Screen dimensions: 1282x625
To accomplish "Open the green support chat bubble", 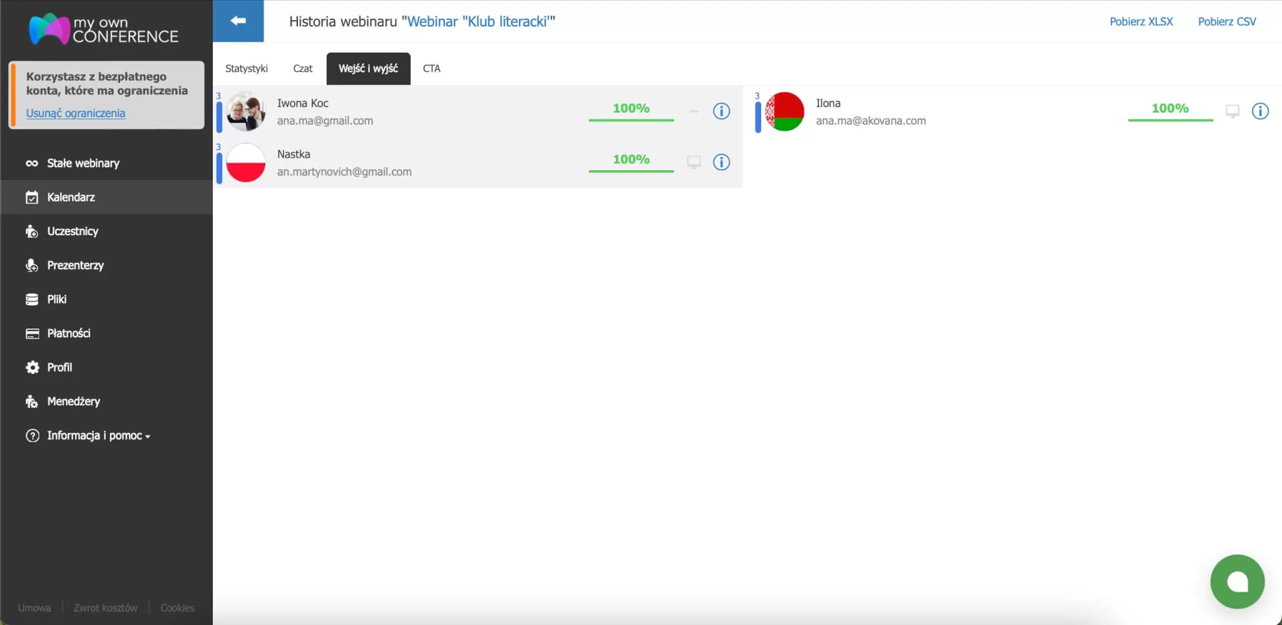I will point(1237,581).
